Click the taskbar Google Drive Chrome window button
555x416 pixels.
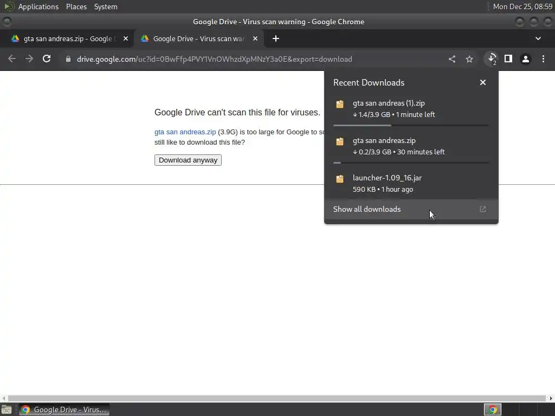click(64, 409)
